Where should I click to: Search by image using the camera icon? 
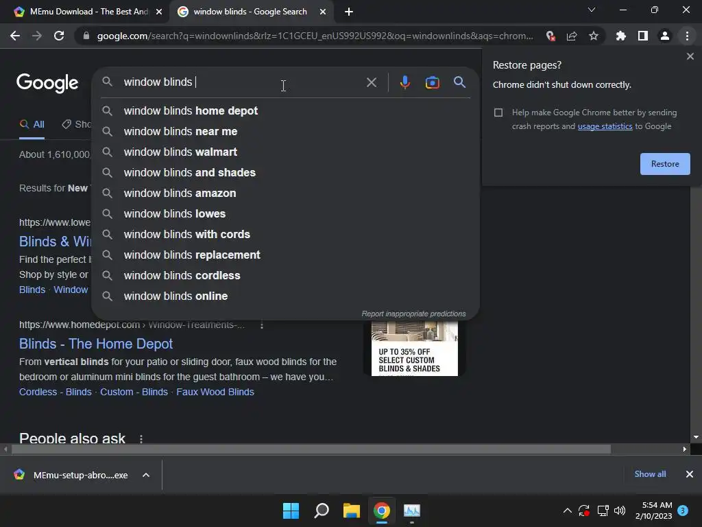tap(432, 82)
